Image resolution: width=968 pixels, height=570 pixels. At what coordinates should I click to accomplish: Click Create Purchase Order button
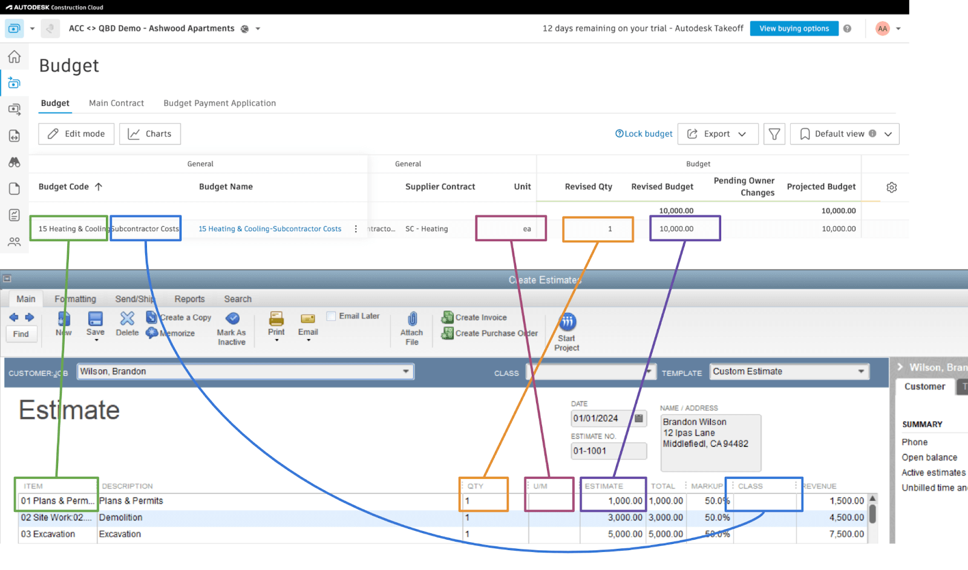(x=489, y=333)
